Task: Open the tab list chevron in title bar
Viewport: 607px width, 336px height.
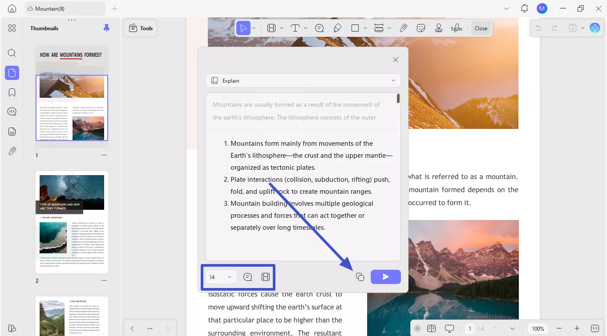Action: (506, 8)
